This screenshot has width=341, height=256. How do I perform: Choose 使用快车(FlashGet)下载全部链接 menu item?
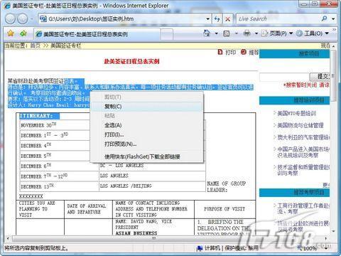click(146, 156)
